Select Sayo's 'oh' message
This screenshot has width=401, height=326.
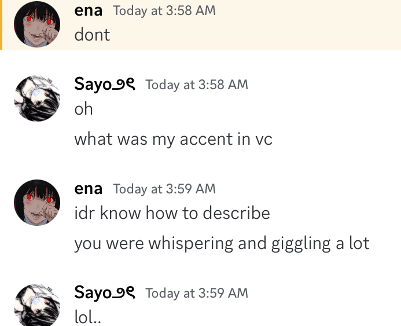coord(83,109)
